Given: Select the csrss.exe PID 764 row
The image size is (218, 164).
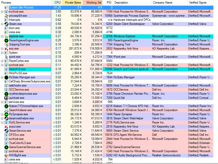Looking at the screenshot, I should [x=107, y=159].
